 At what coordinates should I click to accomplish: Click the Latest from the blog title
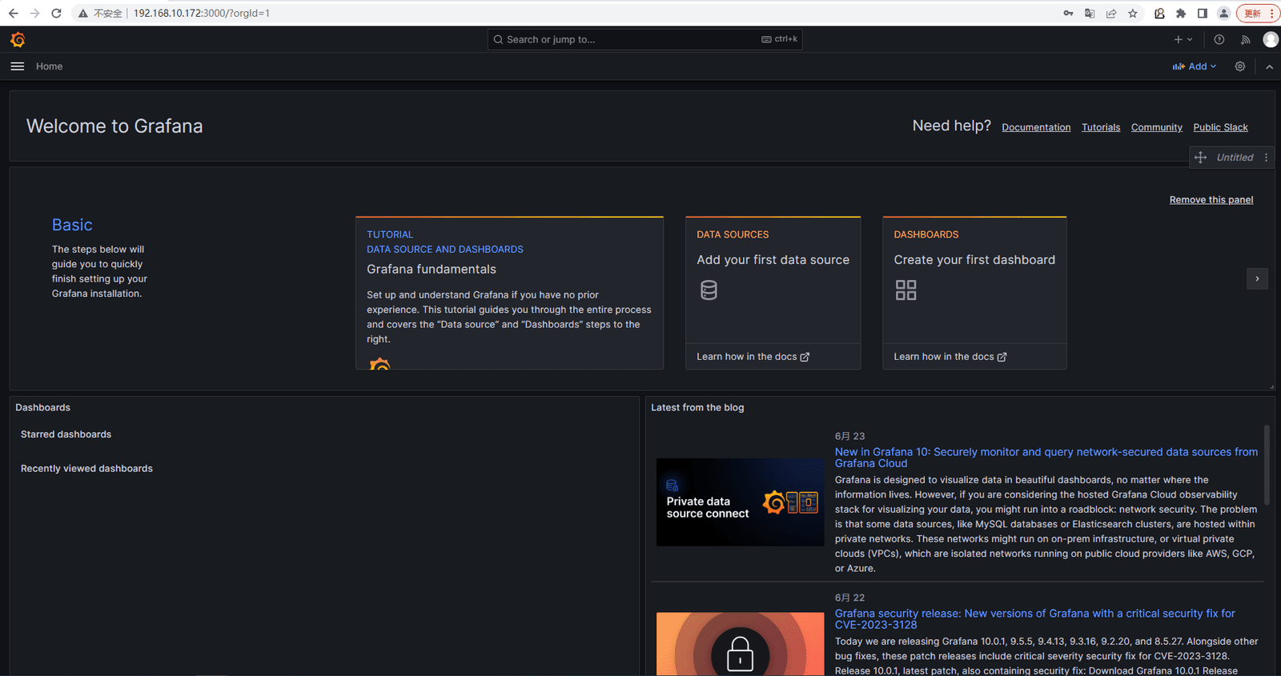pos(697,408)
